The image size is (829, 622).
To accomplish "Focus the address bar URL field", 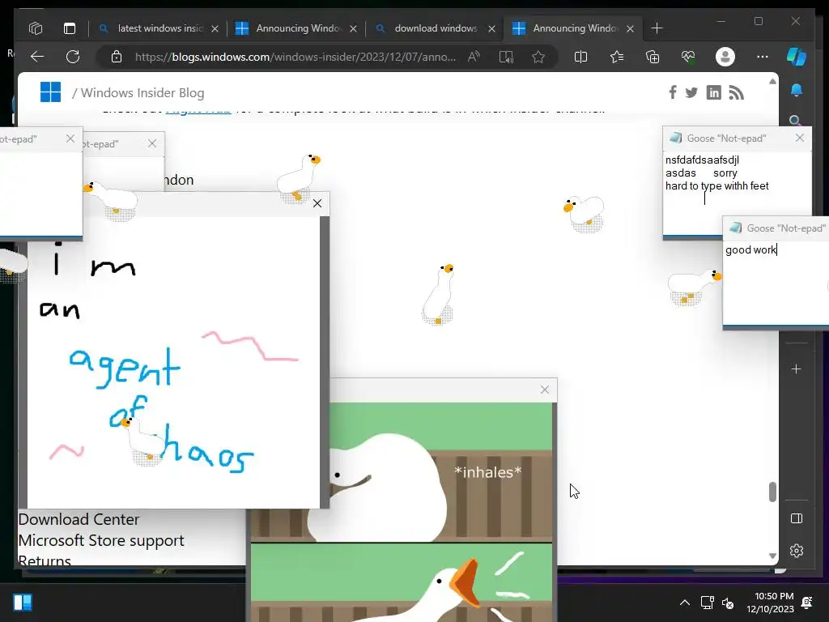I will click(295, 57).
